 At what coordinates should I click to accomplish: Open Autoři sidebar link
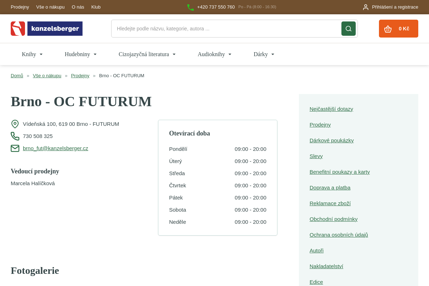click(316, 251)
